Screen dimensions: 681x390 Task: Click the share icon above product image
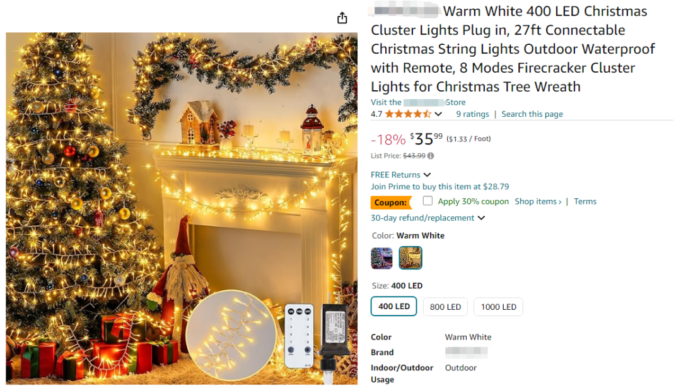(x=342, y=18)
